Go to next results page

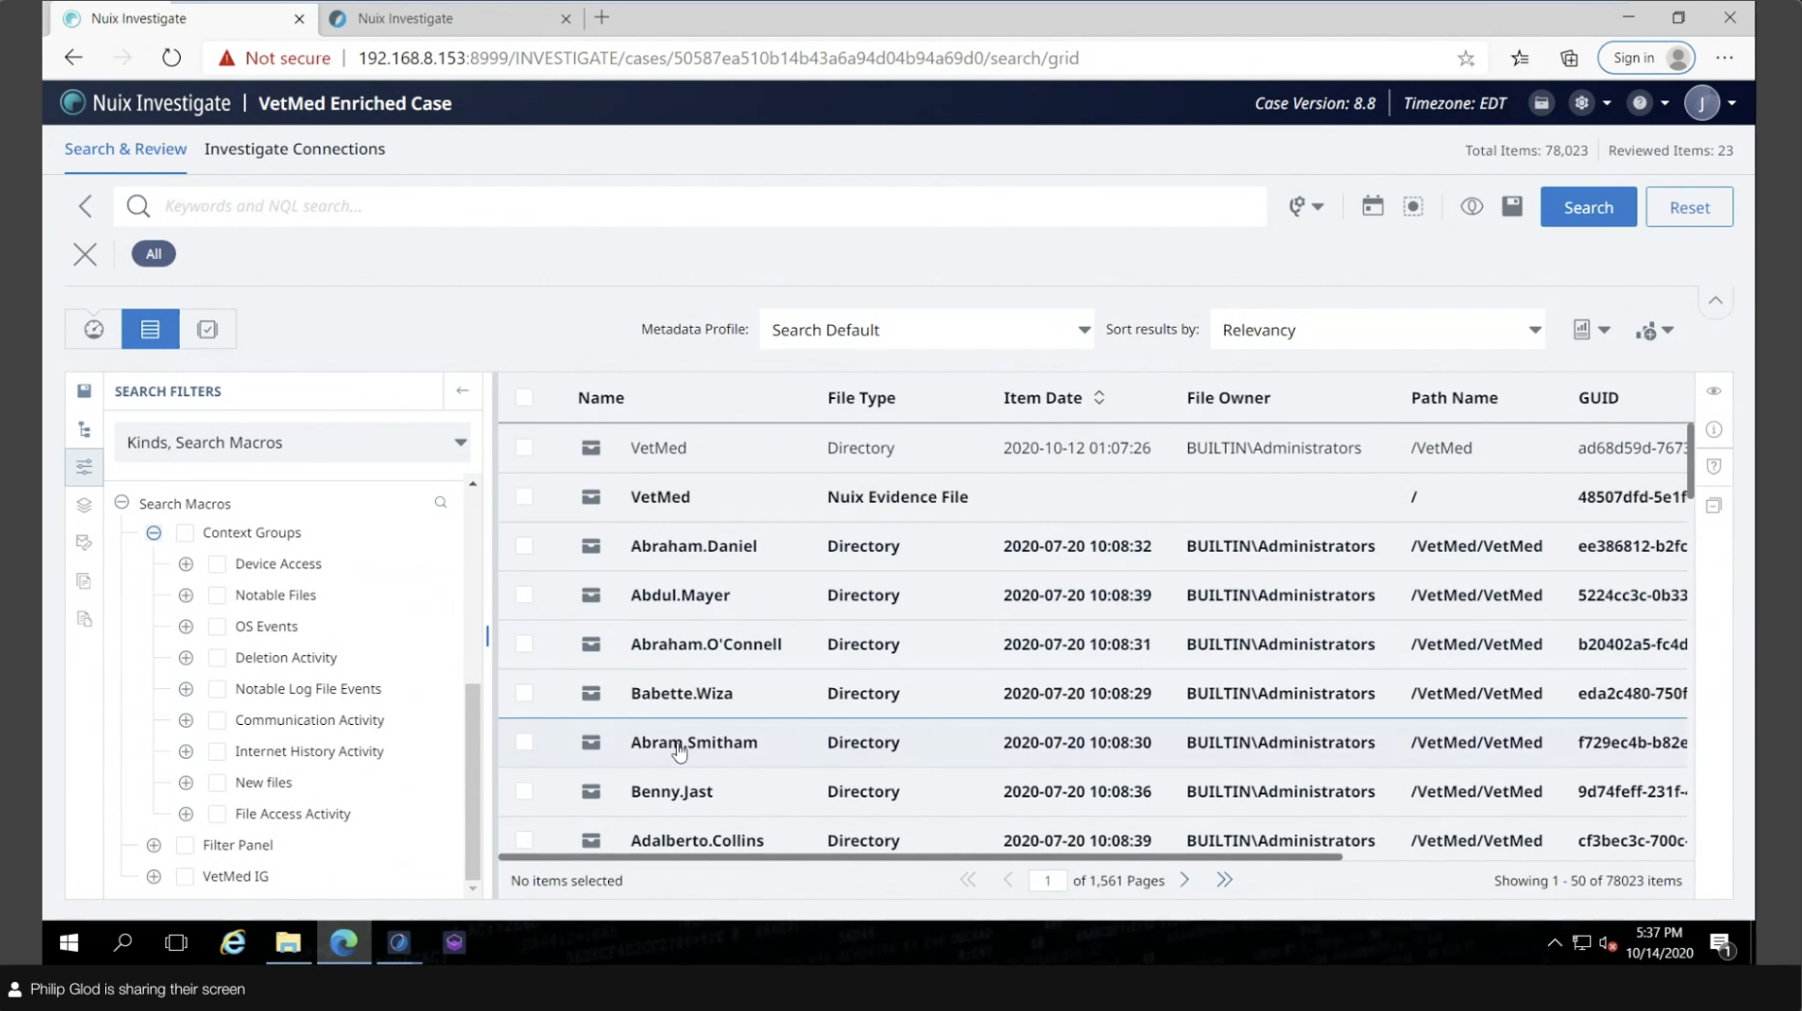[x=1184, y=881]
